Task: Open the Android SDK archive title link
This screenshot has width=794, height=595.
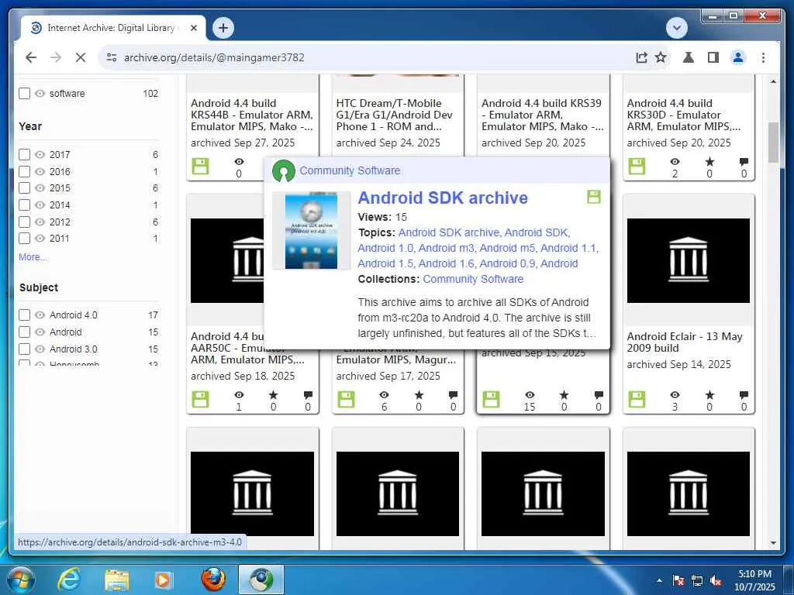Action: click(443, 198)
